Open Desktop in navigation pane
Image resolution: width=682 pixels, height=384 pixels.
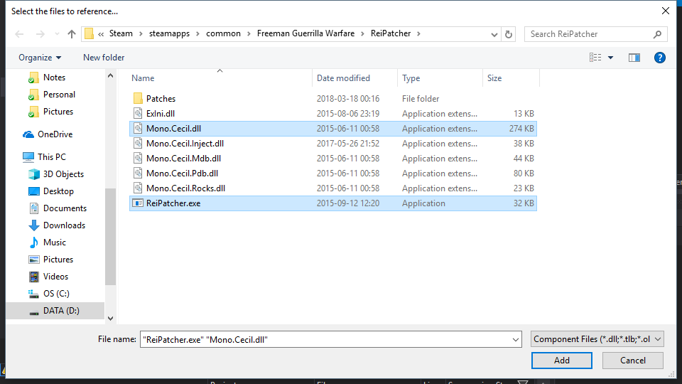coord(58,191)
